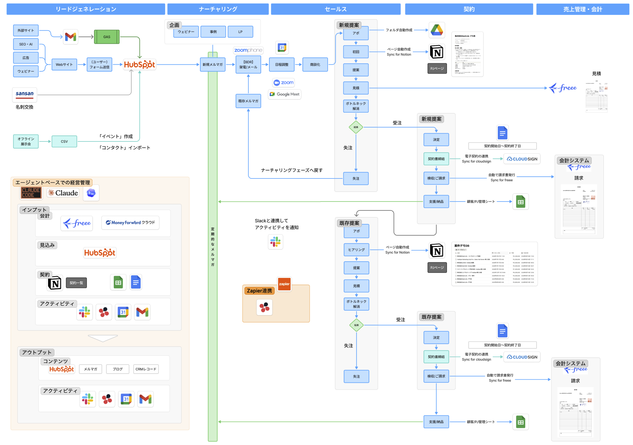
Task: Click the リードジェネレーション header
Action: 86,9
